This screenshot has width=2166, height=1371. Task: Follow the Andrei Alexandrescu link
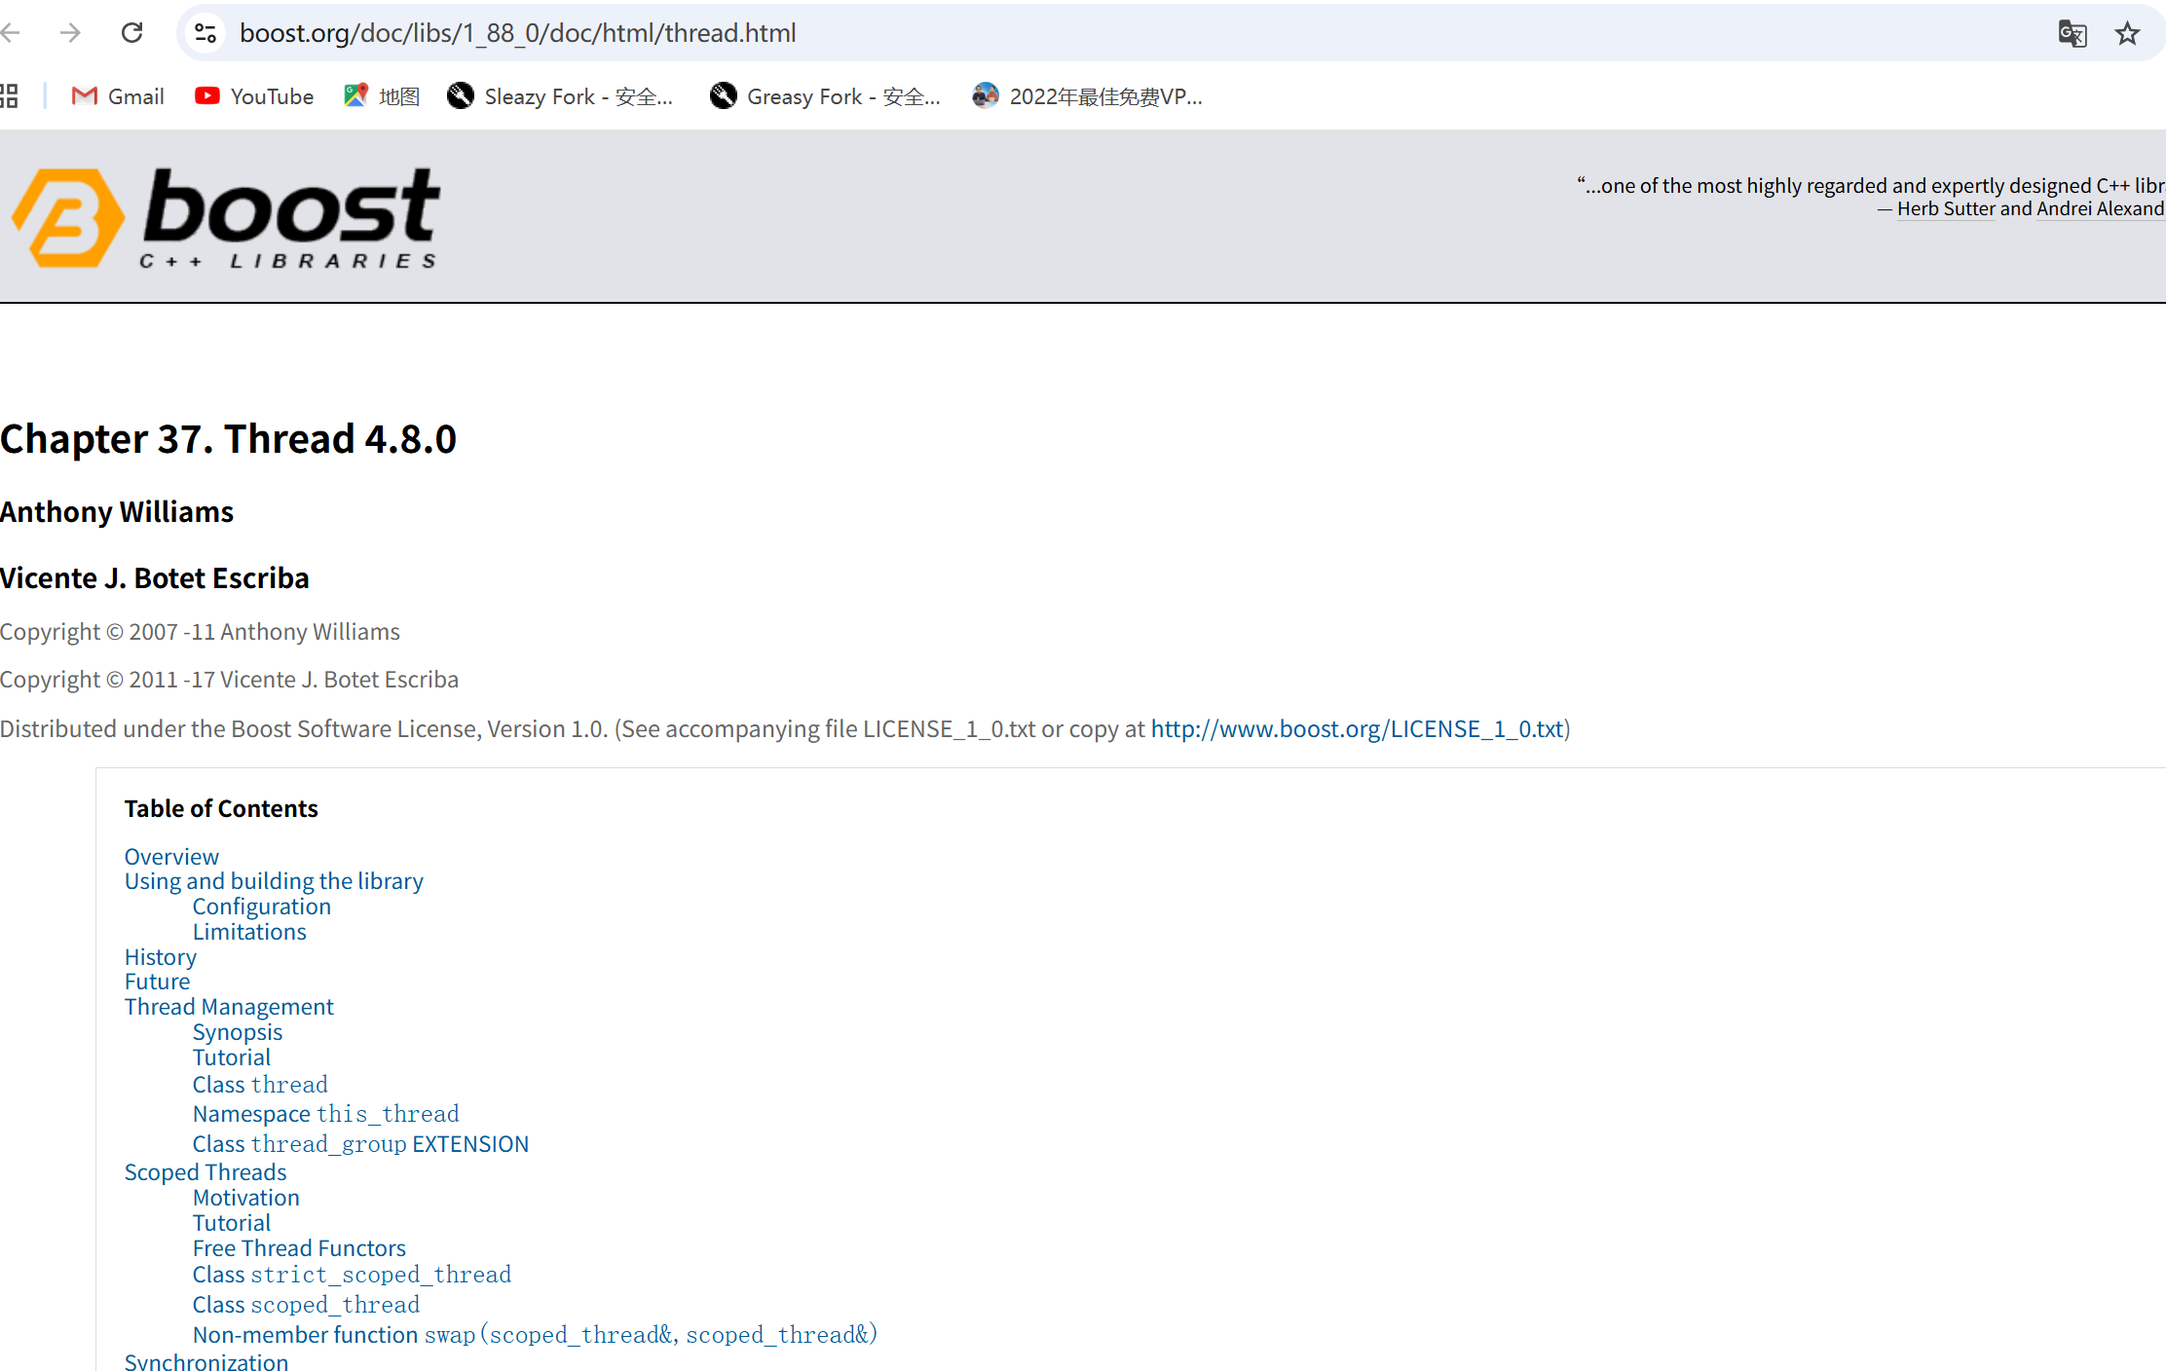tap(2101, 209)
